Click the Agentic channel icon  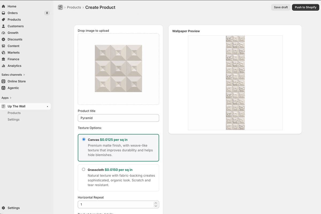[x=3, y=88]
